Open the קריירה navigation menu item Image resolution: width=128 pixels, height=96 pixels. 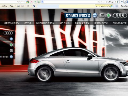point(28,23)
